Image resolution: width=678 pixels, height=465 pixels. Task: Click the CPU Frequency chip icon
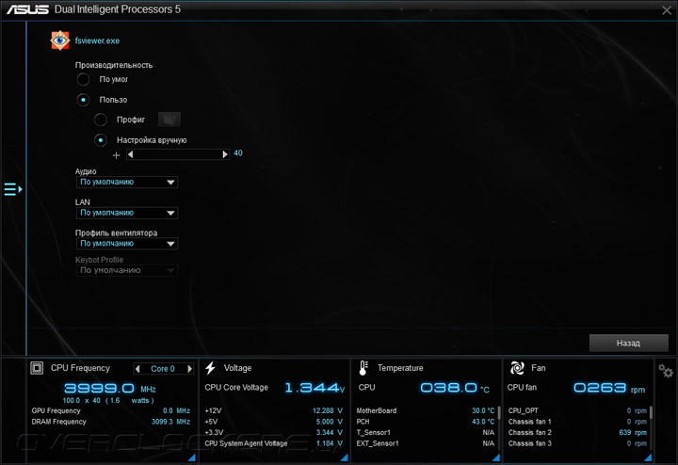tap(37, 368)
